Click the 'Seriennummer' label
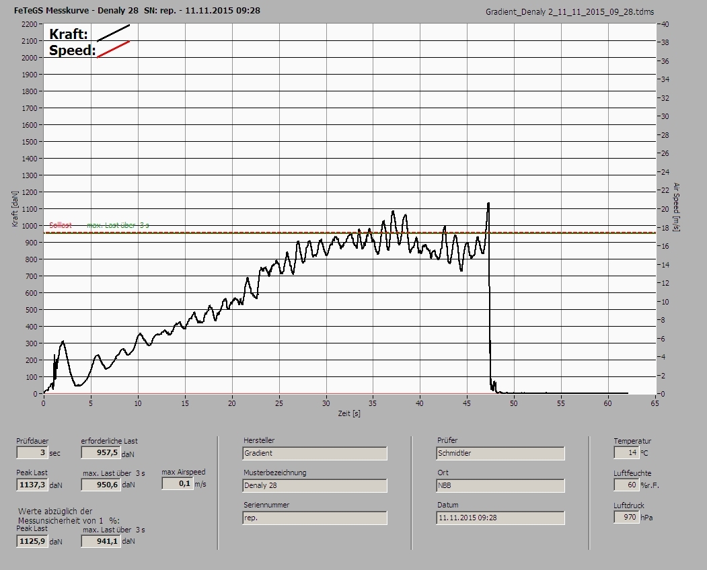 266,505
